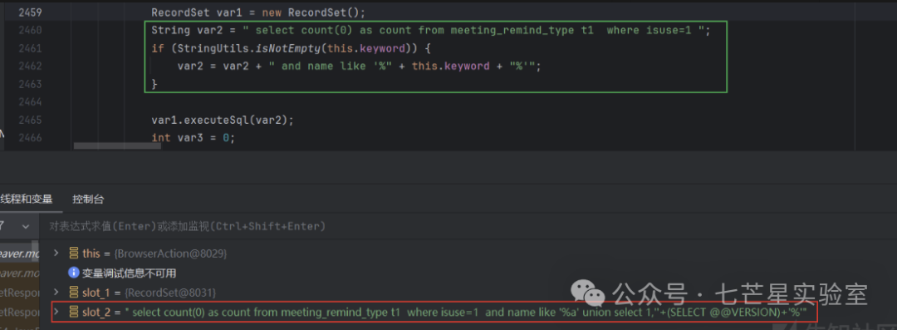This screenshot has height=330, width=897.
Task: Click gutter line number 2463
Action: [x=30, y=84]
